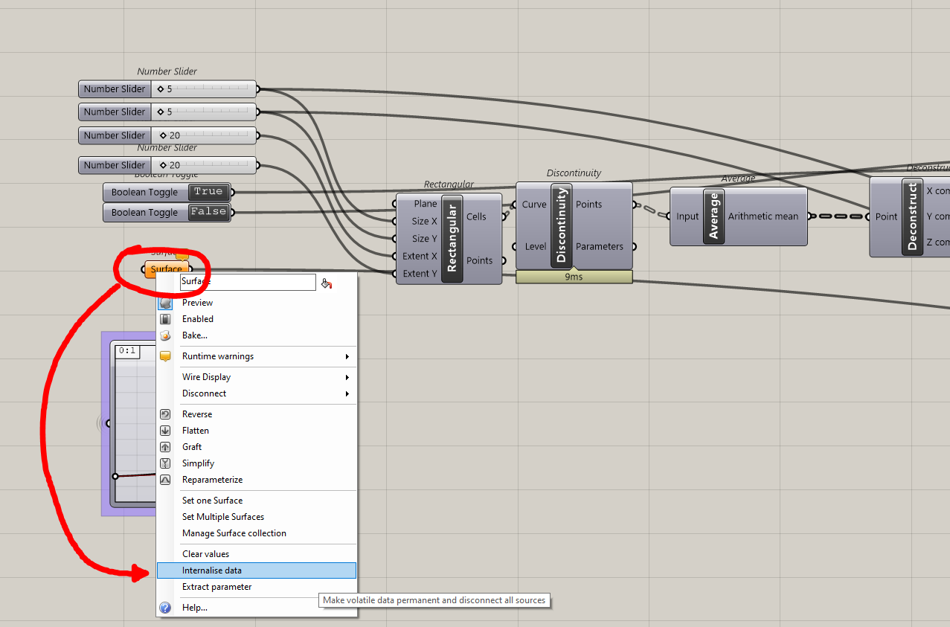Click the first Number Slider showing 5

pyautogui.click(x=167, y=89)
